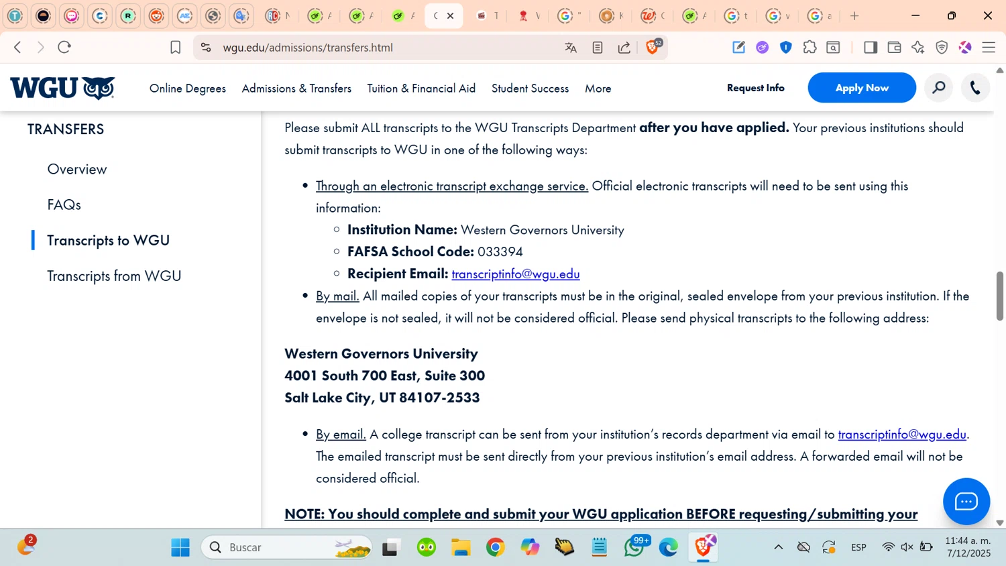Screen dimensions: 1006x566
Task: Go back with the browser back arrow
Action: pyautogui.click(x=18, y=48)
